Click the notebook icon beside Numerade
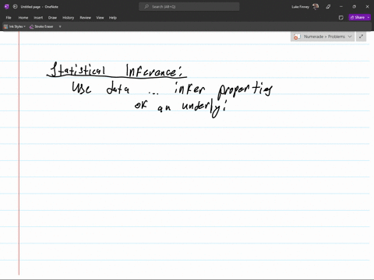Screen dimensions: 374x280 [x=297, y=37]
